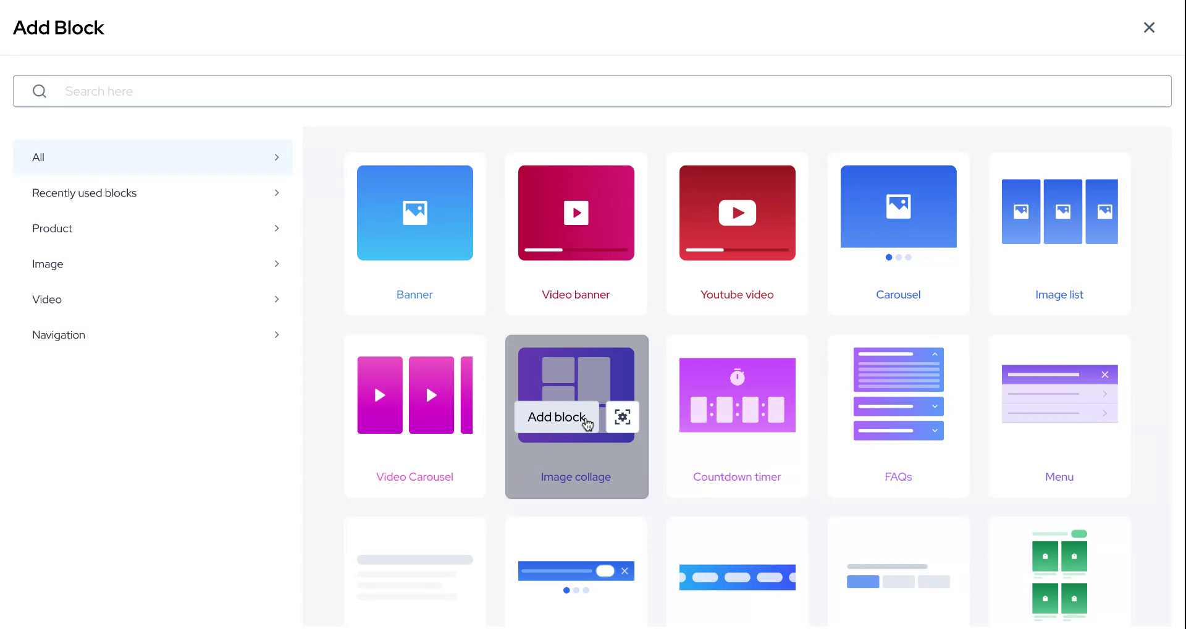Click the Menu block label
Screen dimensions: 1186x629
click(x=1059, y=477)
